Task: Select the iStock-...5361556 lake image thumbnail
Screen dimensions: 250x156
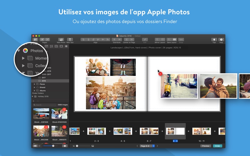Action: 41,114
